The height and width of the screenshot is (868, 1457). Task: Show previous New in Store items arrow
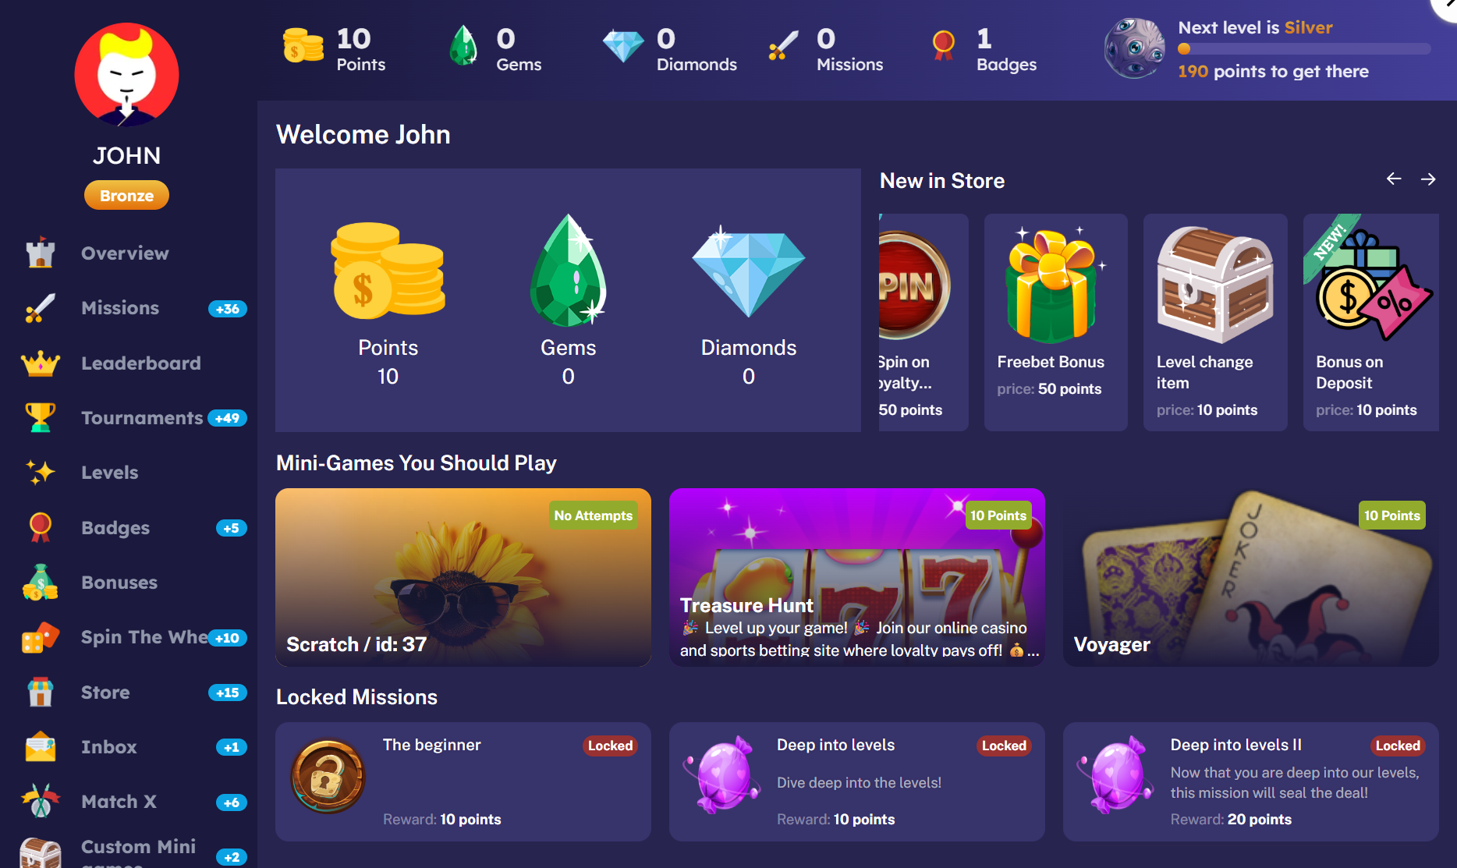pyautogui.click(x=1394, y=179)
